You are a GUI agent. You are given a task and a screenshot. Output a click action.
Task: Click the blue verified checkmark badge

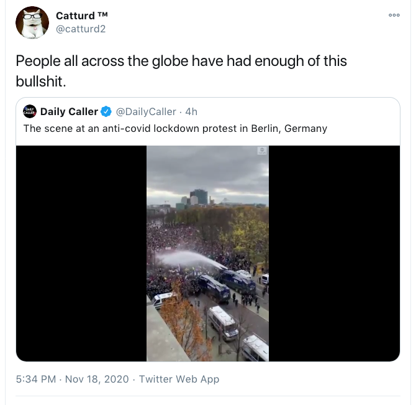click(106, 112)
